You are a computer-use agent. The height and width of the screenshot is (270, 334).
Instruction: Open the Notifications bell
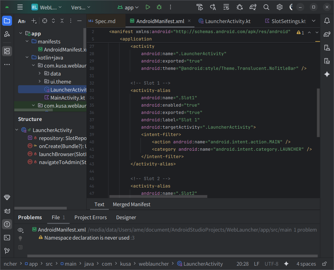(327, 21)
